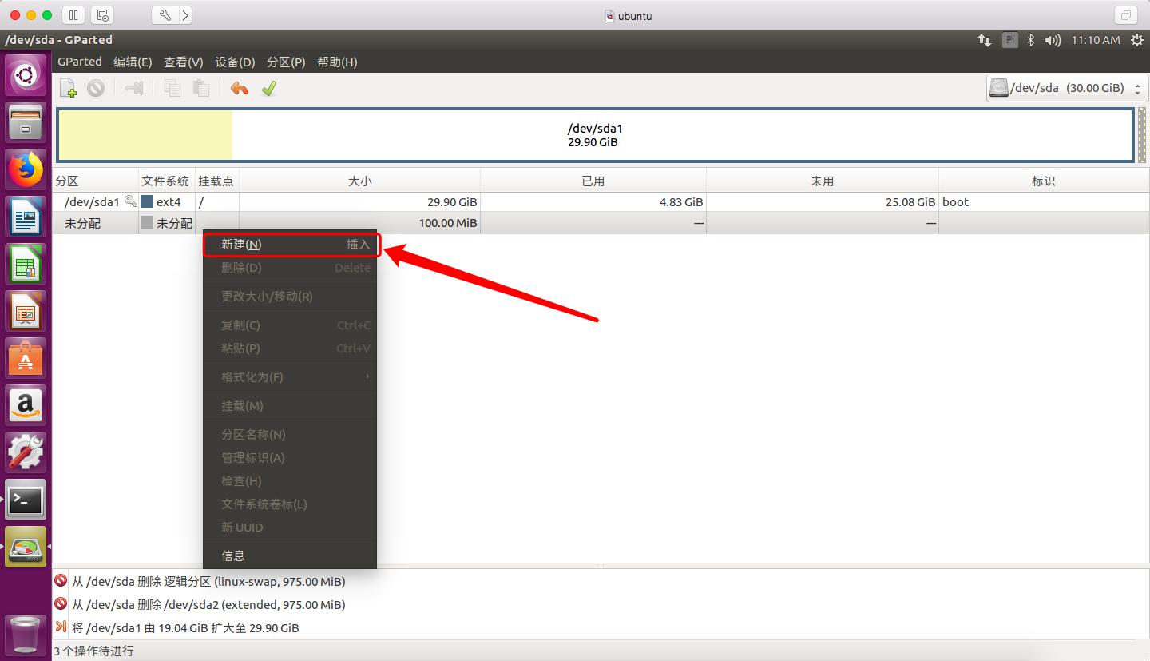Undo last operation with orange arrow icon
The image size is (1150, 661).
click(240, 88)
